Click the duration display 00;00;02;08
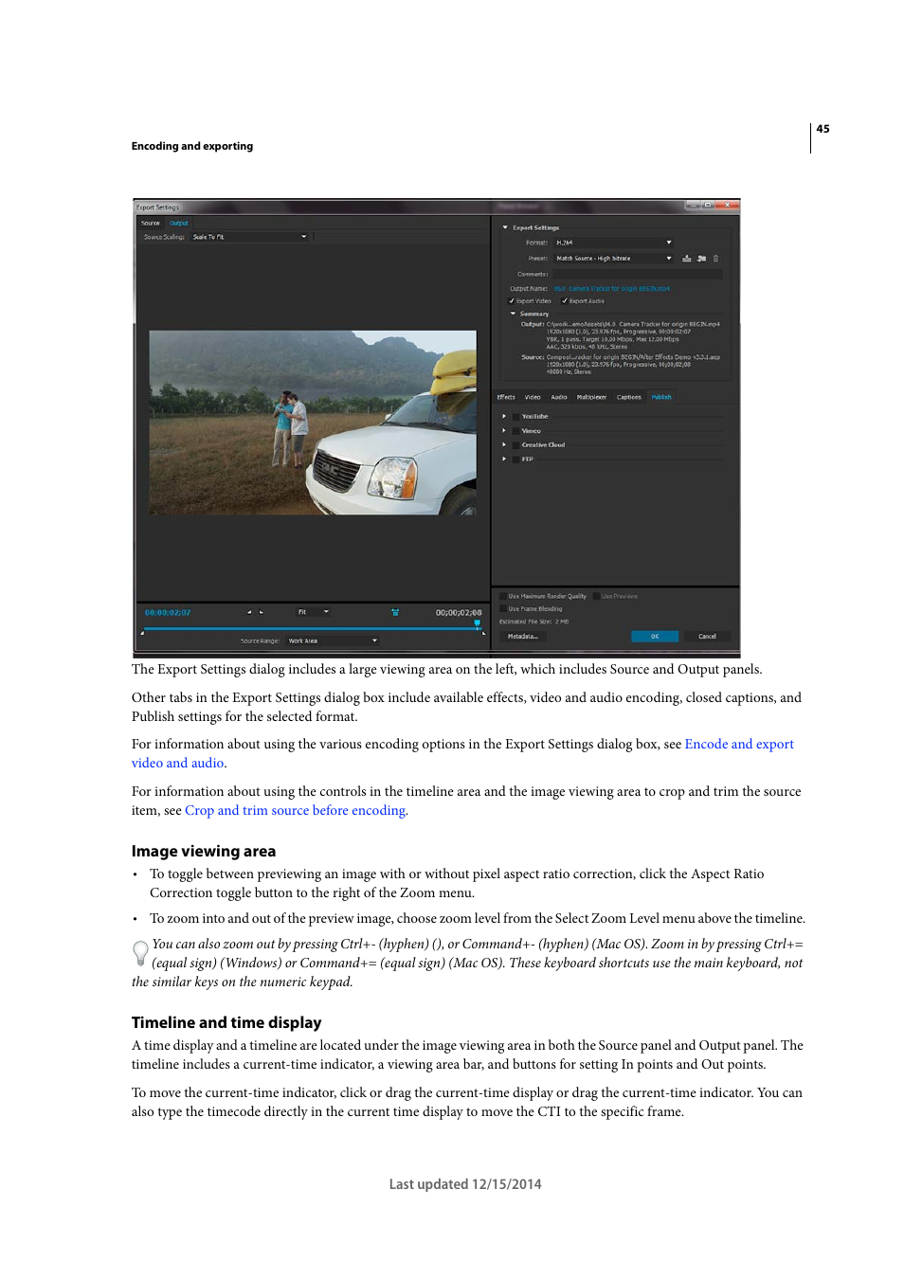904x1279 pixels. pos(459,612)
